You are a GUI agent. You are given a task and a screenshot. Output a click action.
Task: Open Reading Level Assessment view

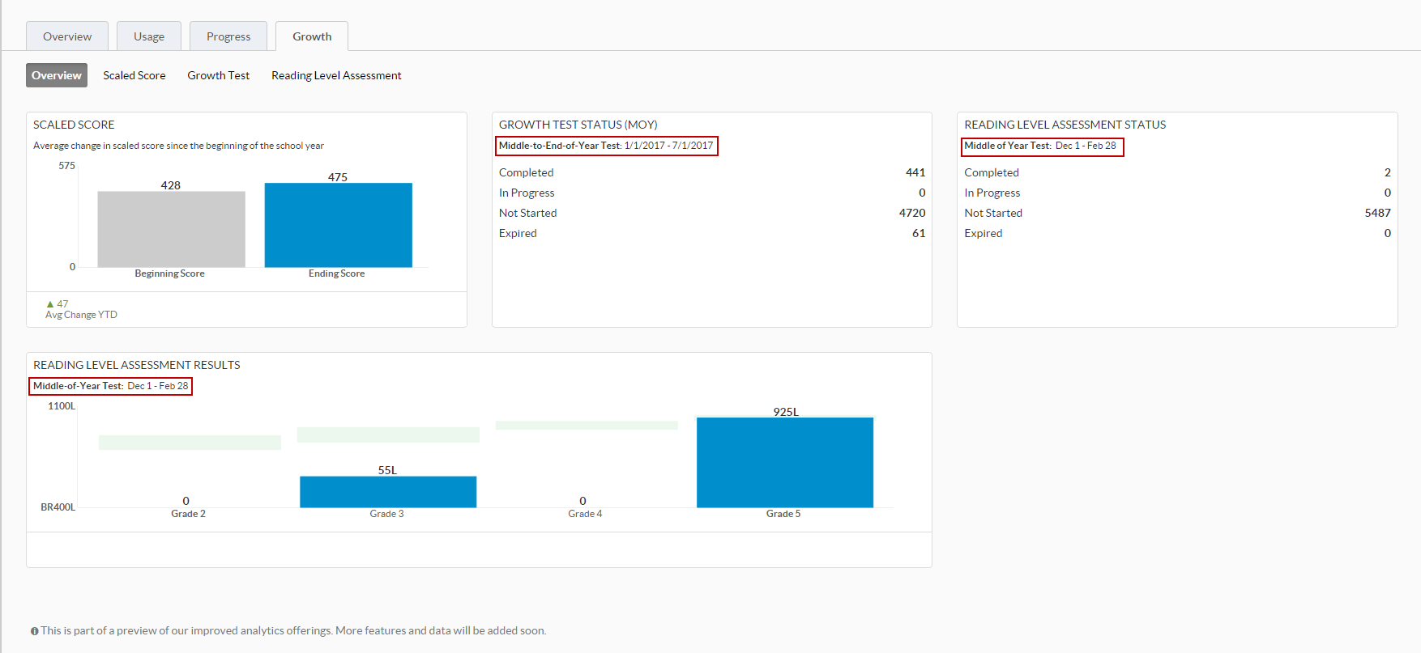(336, 75)
